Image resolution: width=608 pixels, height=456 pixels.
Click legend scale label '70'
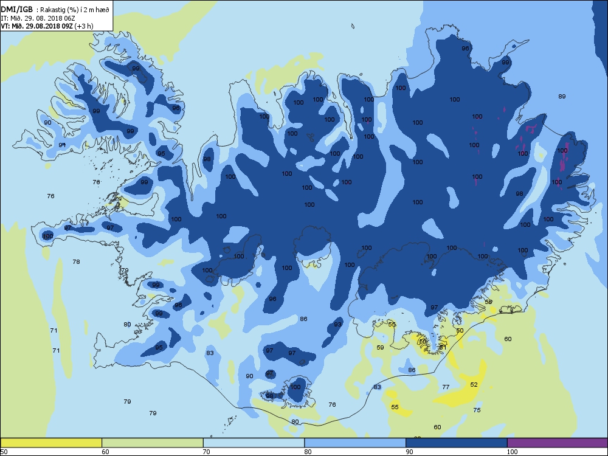pos(207,452)
